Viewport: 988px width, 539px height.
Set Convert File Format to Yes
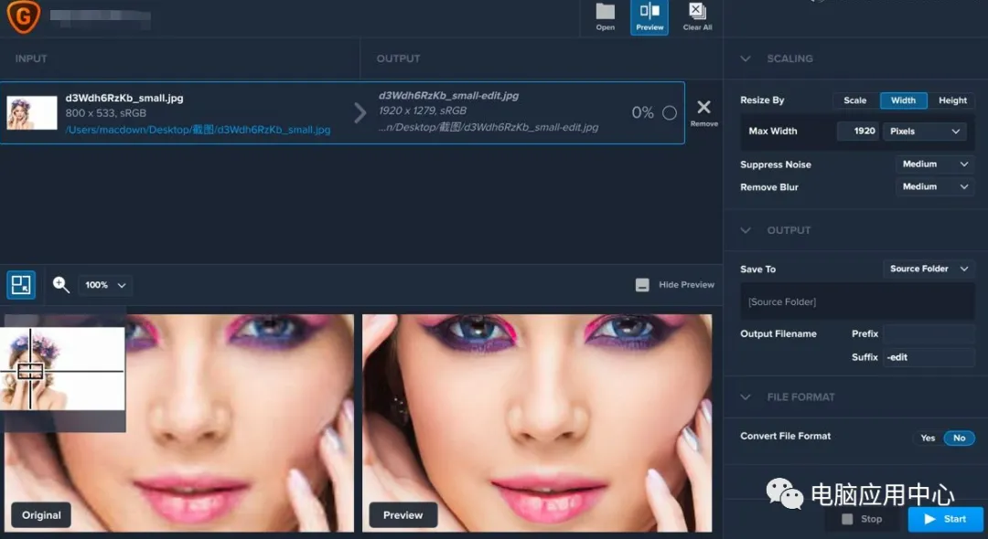[928, 438]
